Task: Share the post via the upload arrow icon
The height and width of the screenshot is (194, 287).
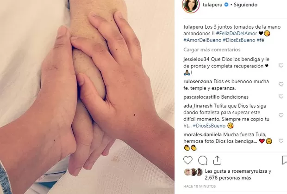Action: (217, 160)
